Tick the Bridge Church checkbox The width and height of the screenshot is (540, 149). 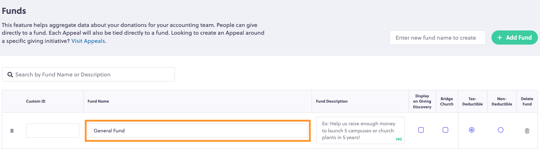point(445,130)
